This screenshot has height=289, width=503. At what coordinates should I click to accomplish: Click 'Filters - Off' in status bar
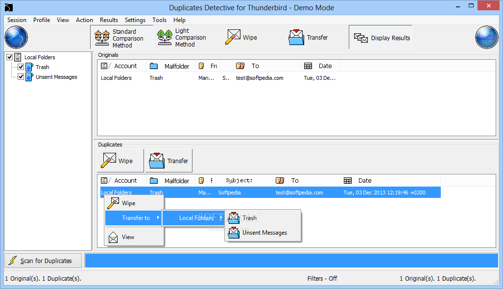tap(322, 278)
